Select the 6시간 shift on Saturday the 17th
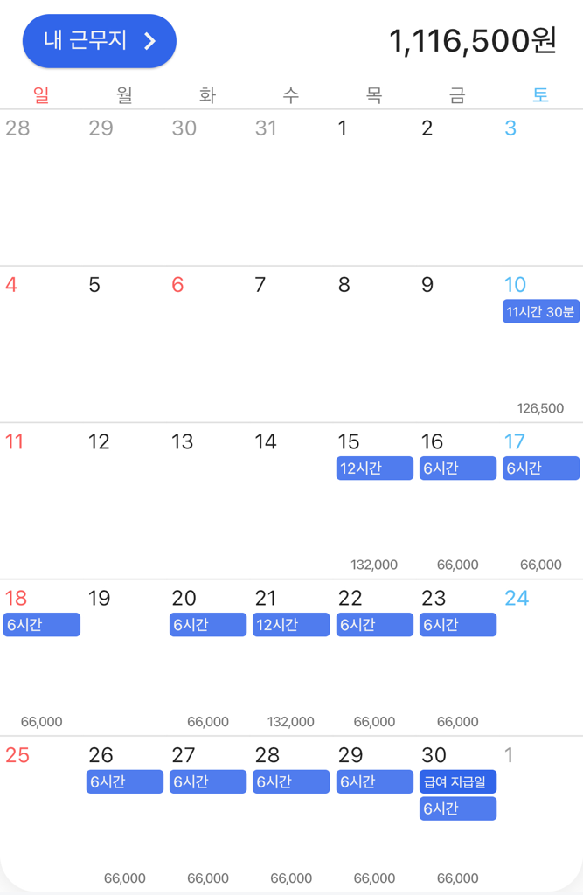The height and width of the screenshot is (895, 583). (x=541, y=468)
